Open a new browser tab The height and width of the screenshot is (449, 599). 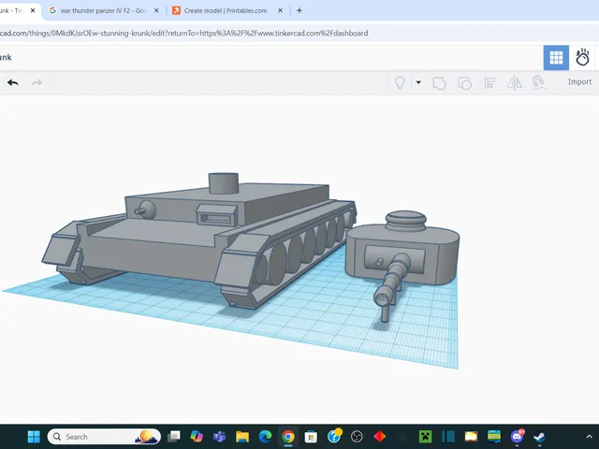299,10
